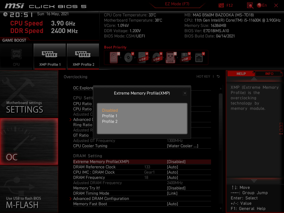Click the scrollbar up arrow

coord(220,88)
